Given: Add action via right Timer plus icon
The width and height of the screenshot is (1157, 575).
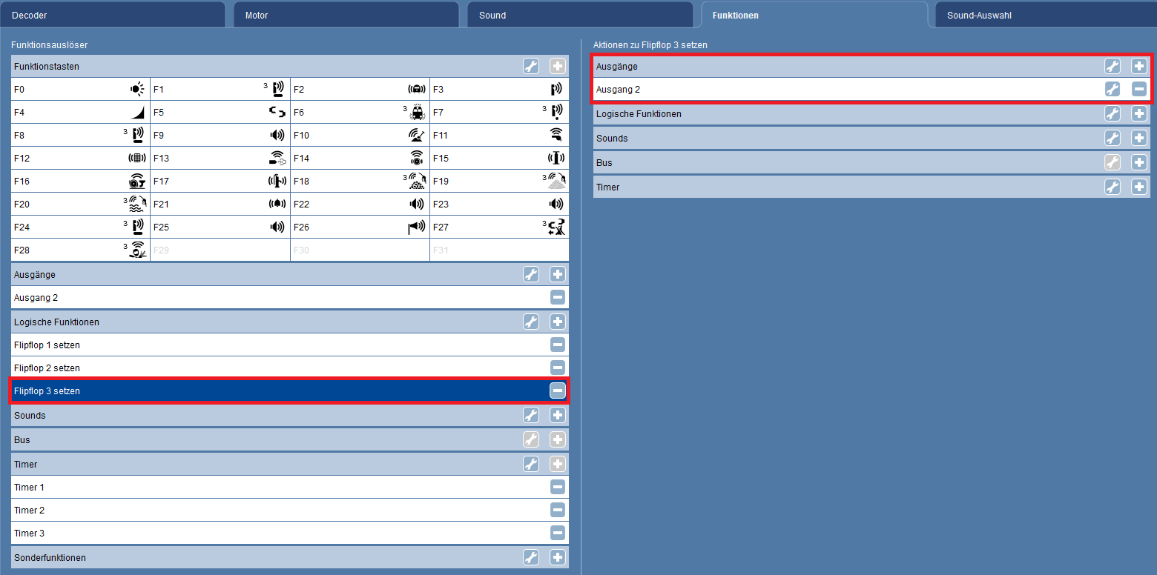Looking at the screenshot, I should pos(1139,187).
